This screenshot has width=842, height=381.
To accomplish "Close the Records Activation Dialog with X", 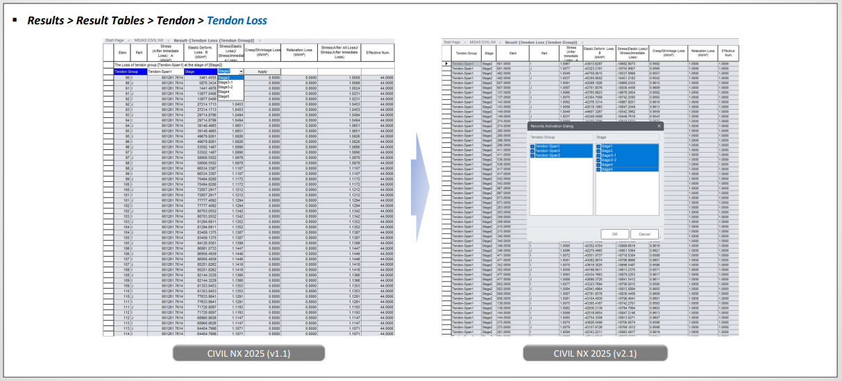I will coord(659,126).
